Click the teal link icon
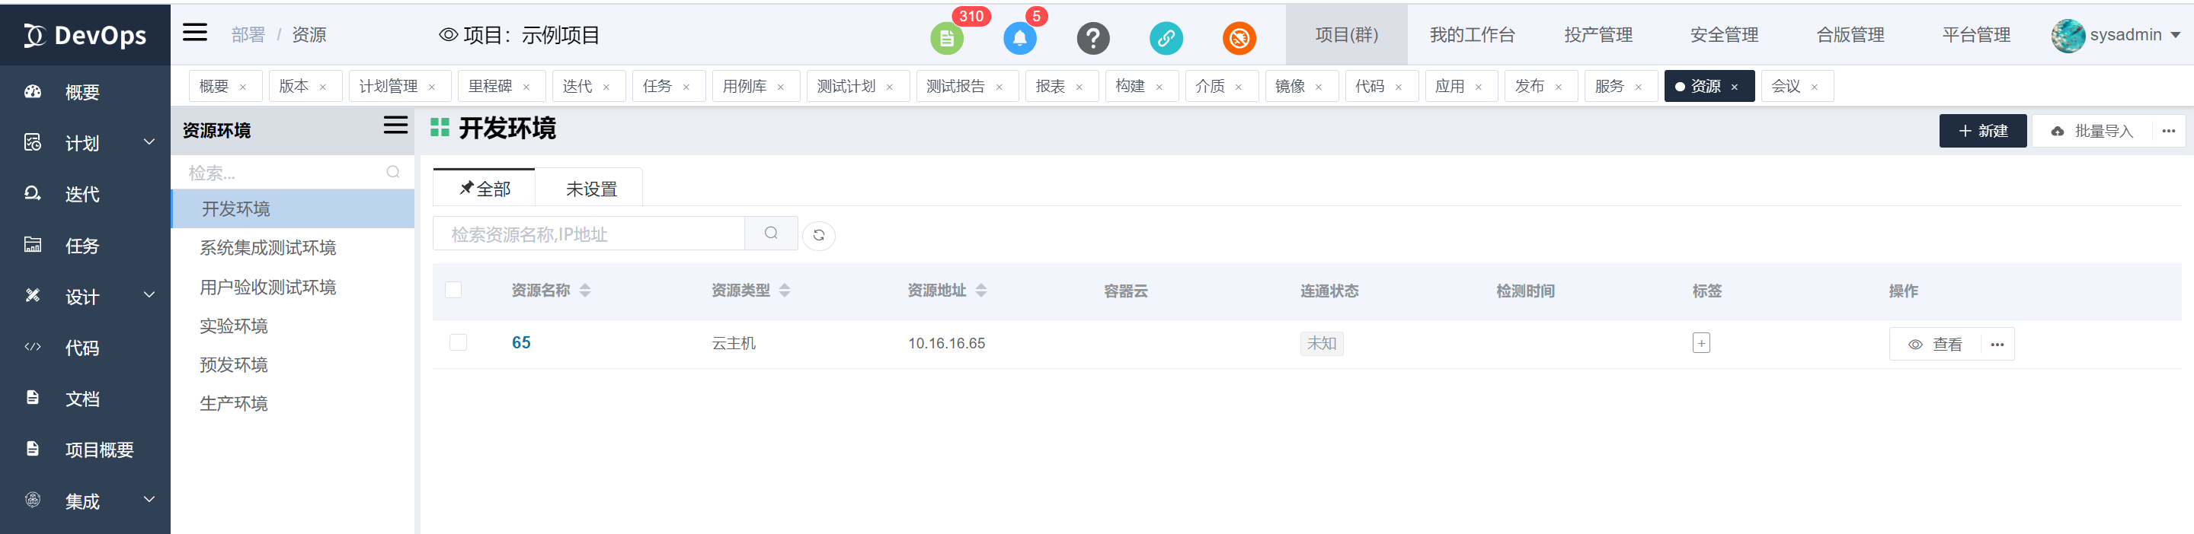The height and width of the screenshot is (534, 2194). click(1165, 38)
